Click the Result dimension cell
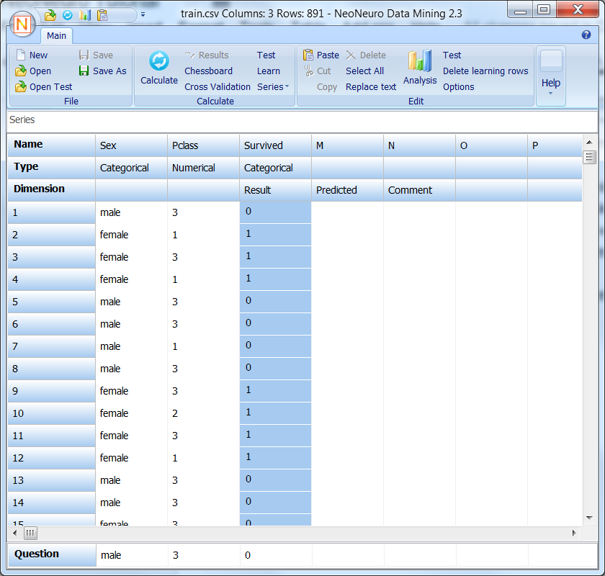The height and width of the screenshot is (576, 605). [x=275, y=190]
